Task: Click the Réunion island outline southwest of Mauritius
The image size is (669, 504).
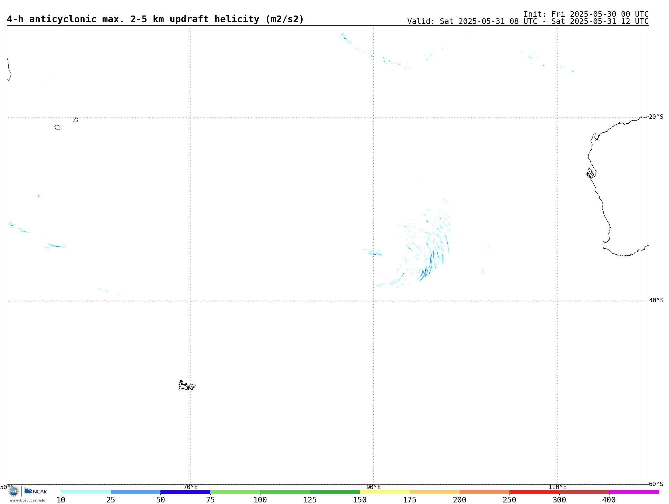Action: (x=57, y=127)
